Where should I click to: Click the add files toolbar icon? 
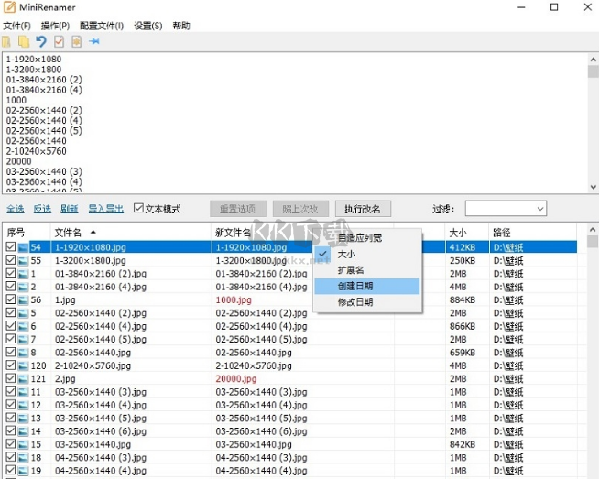point(7,42)
